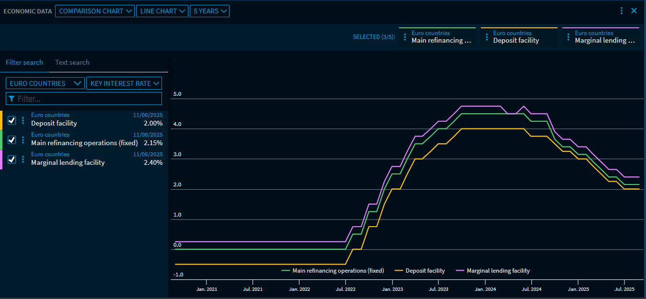The image size is (646, 299).
Task: Uncheck the Deposit facility series checkbox
Action: pyautogui.click(x=12, y=120)
